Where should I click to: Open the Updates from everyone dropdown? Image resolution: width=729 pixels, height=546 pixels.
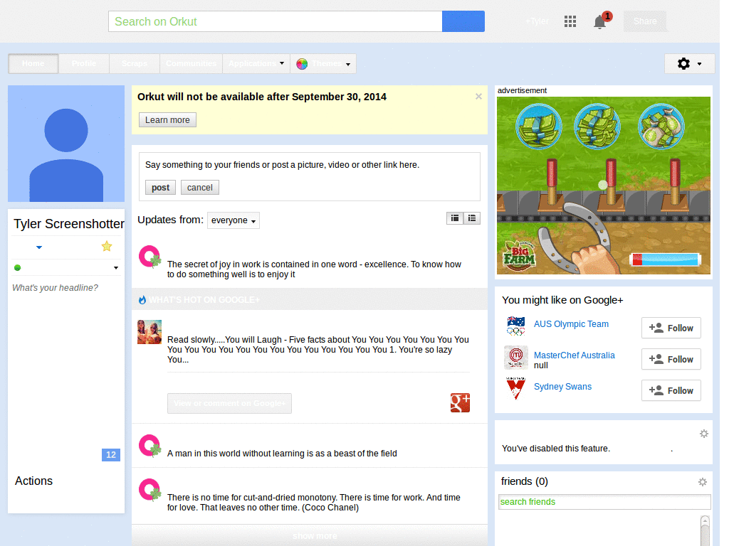point(234,220)
